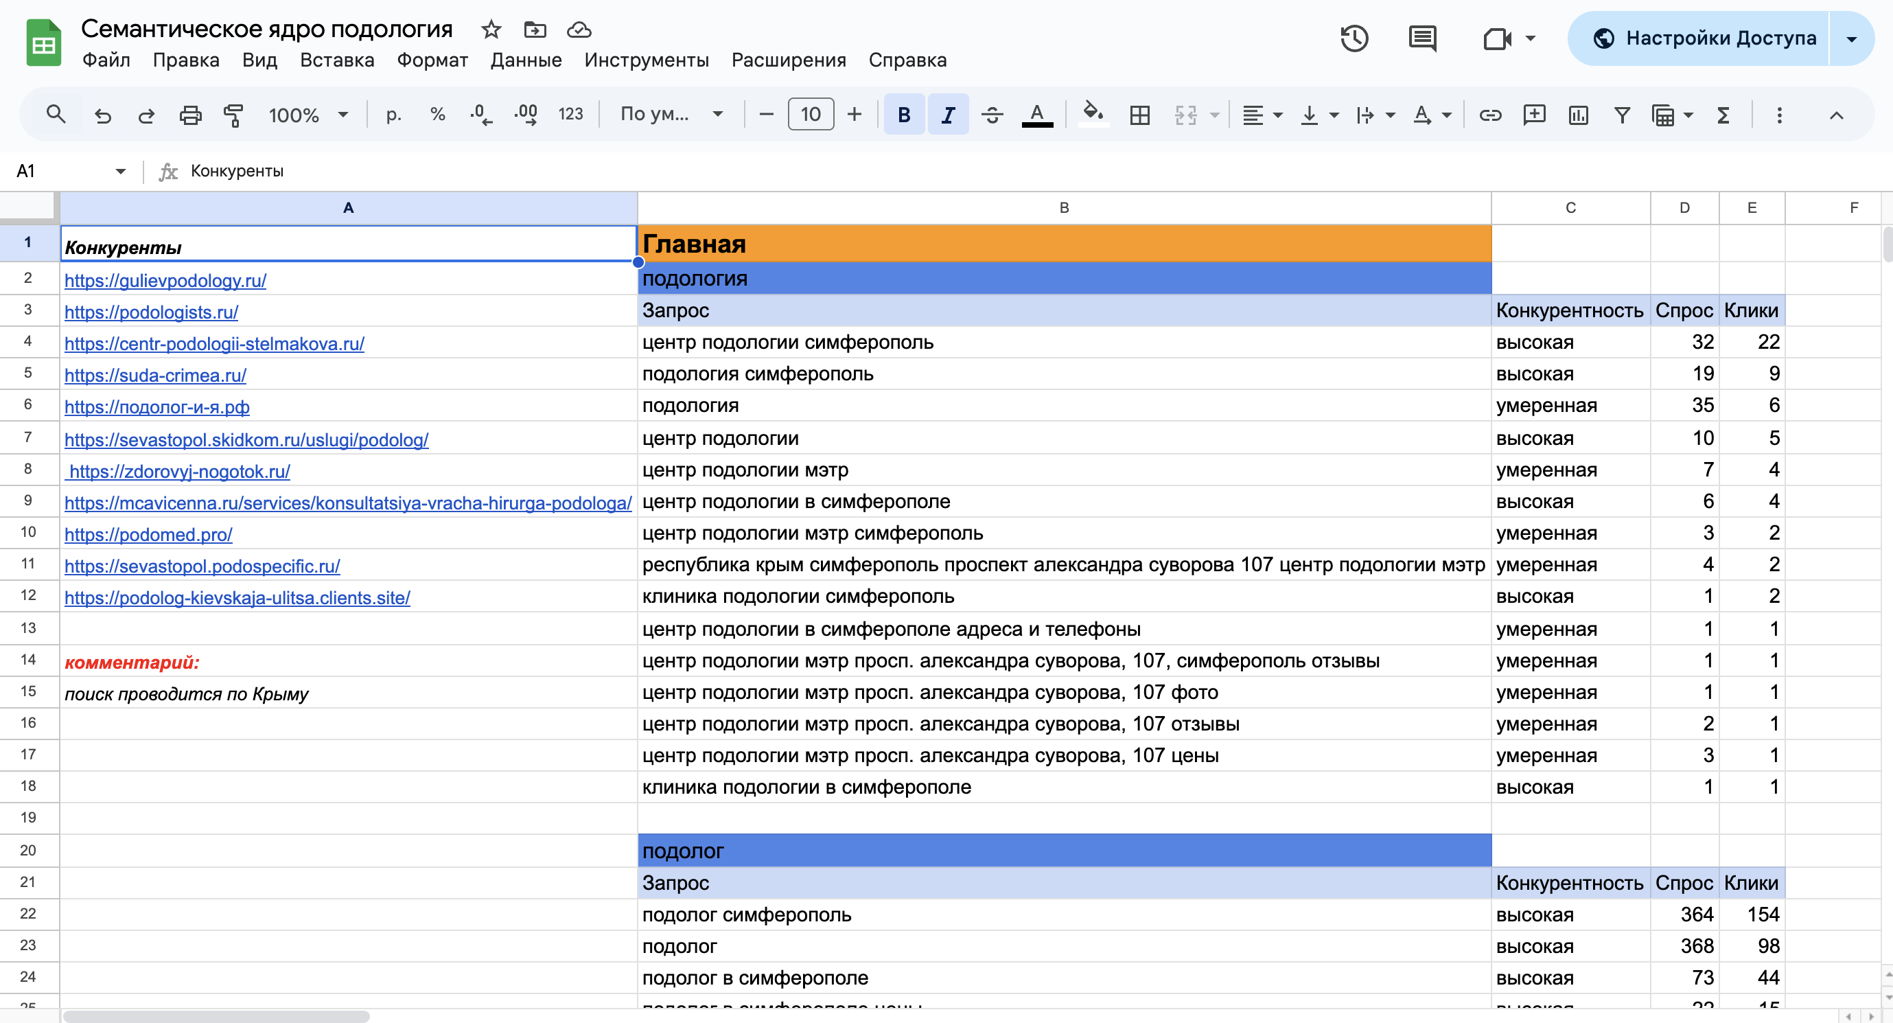
Task: Click the borders grid icon
Action: [1139, 115]
